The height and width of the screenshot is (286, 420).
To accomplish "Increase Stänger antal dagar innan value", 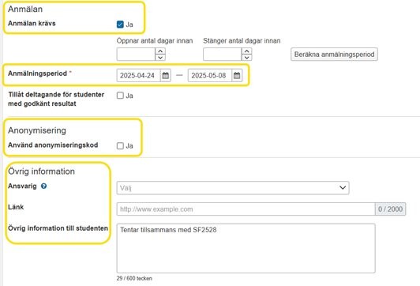I will pyautogui.click(x=246, y=51).
